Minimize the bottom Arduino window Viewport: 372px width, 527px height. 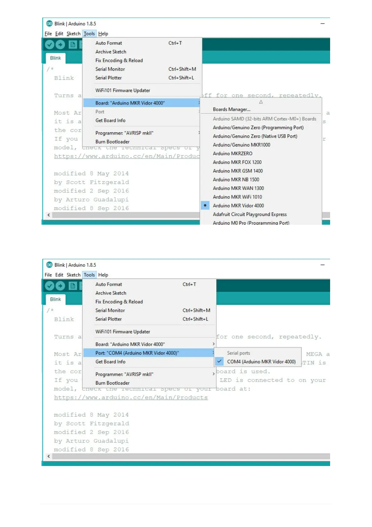coord(323,265)
